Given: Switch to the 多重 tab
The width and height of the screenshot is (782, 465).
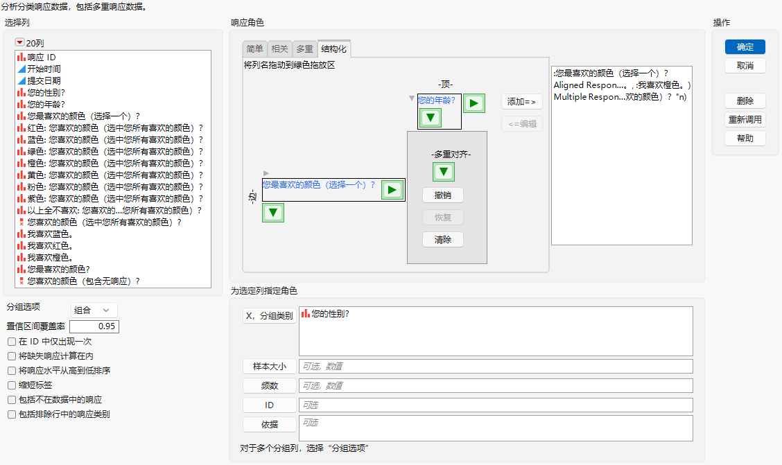Looking at the screenshot, I should (305, 49).
